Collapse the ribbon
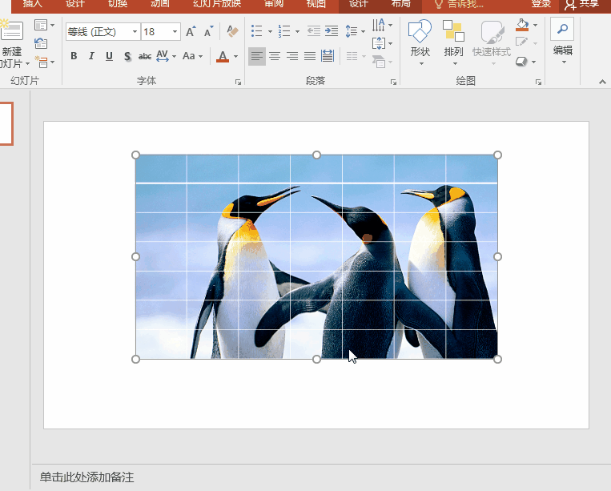This screenshot has width=611, height=491. (602, 82)
